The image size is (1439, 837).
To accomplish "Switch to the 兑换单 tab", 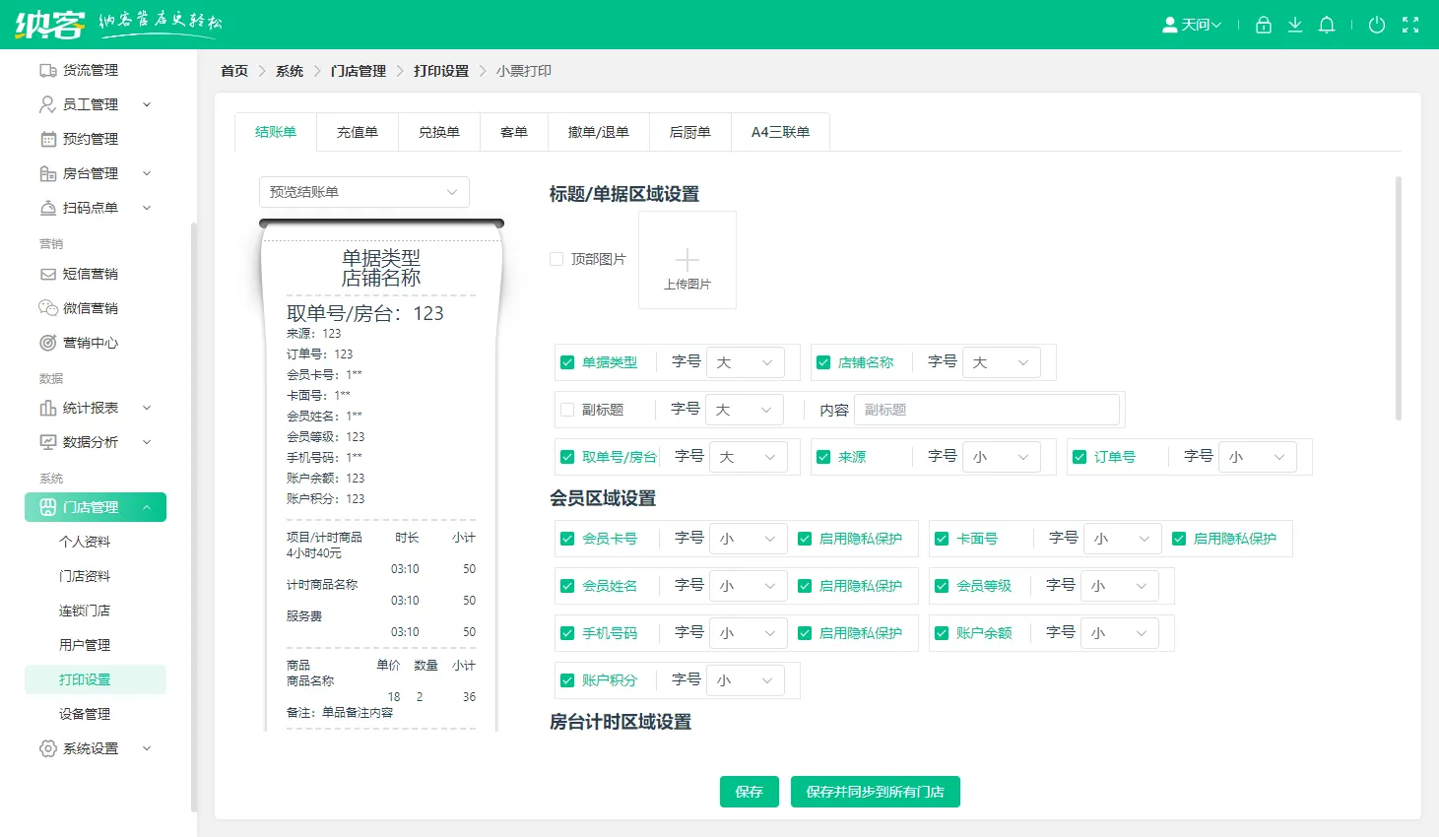I will click(439, 132).
